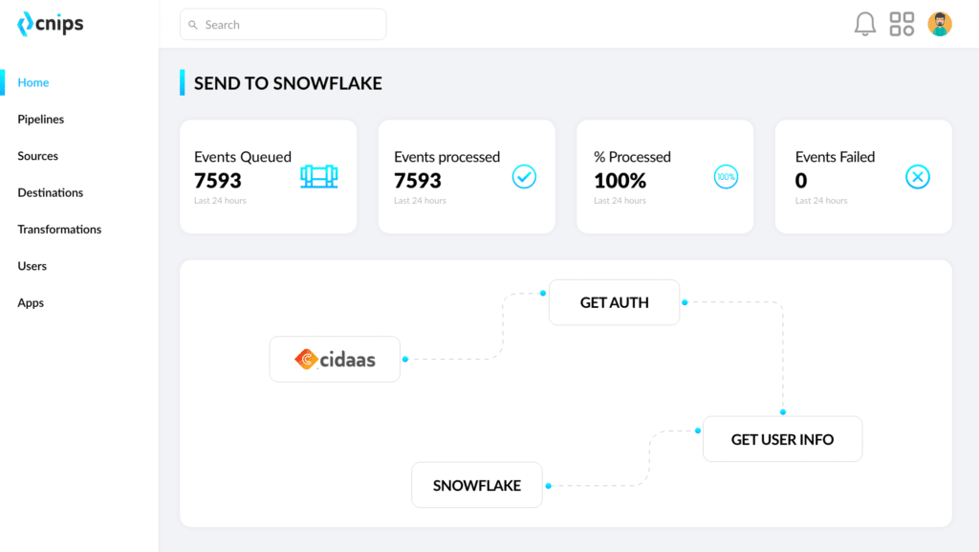Click the Events Queued pipeline icon

pos(319,177)
